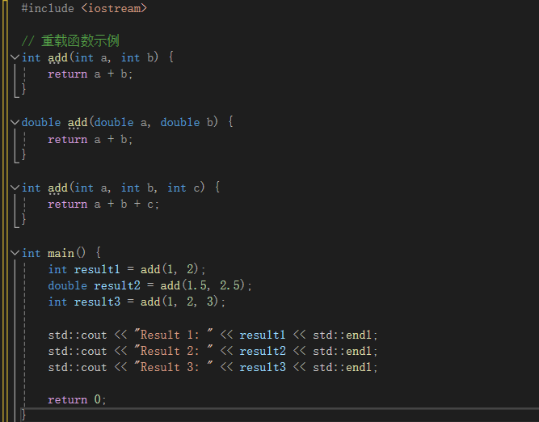This screenshot has height=422, width=539.
Task: Click the closing brace of main
Action: click(x=23, y=415)
